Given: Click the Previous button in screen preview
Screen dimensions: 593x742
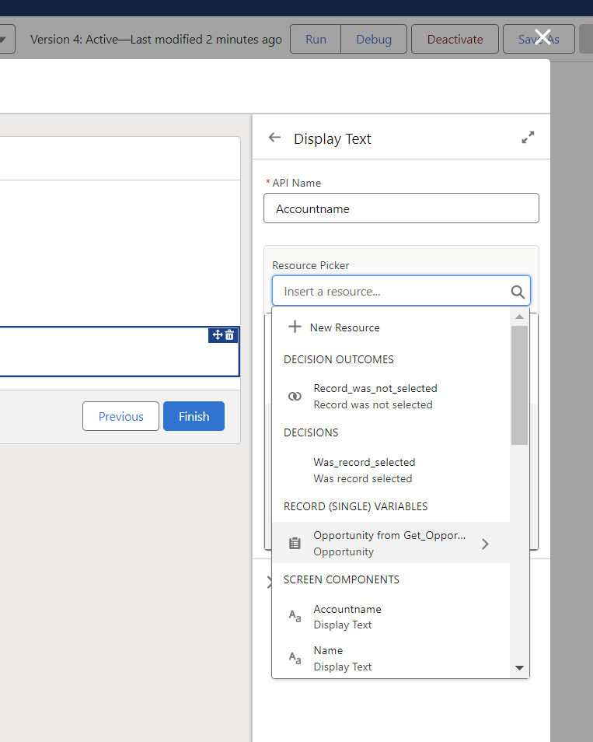Looking at the screenshot, I should tap(120, 416).
